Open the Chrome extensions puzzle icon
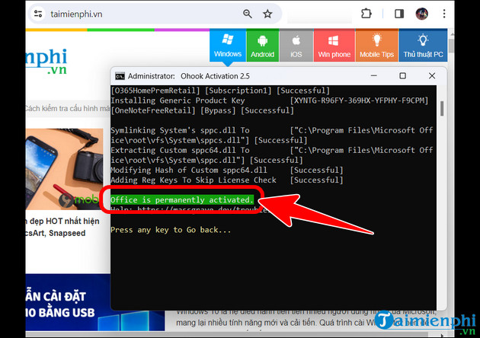 coord(366,14)
